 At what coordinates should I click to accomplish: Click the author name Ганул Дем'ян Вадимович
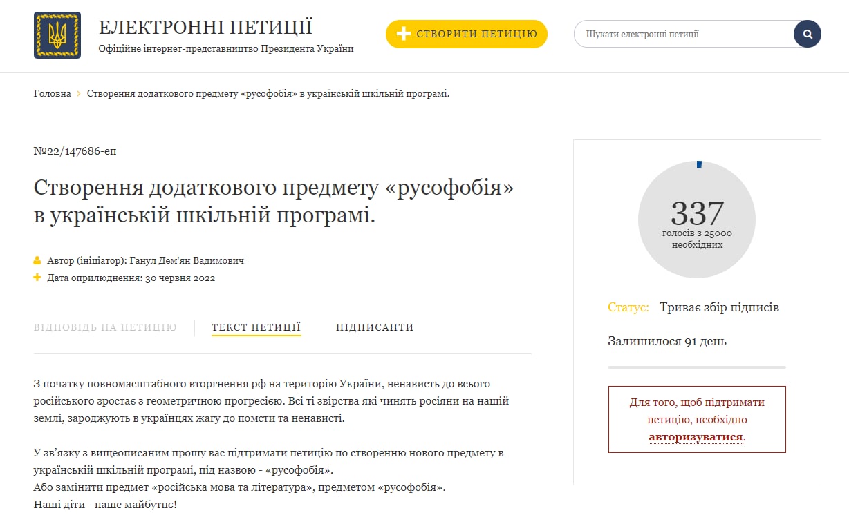[x=187, y=261]
